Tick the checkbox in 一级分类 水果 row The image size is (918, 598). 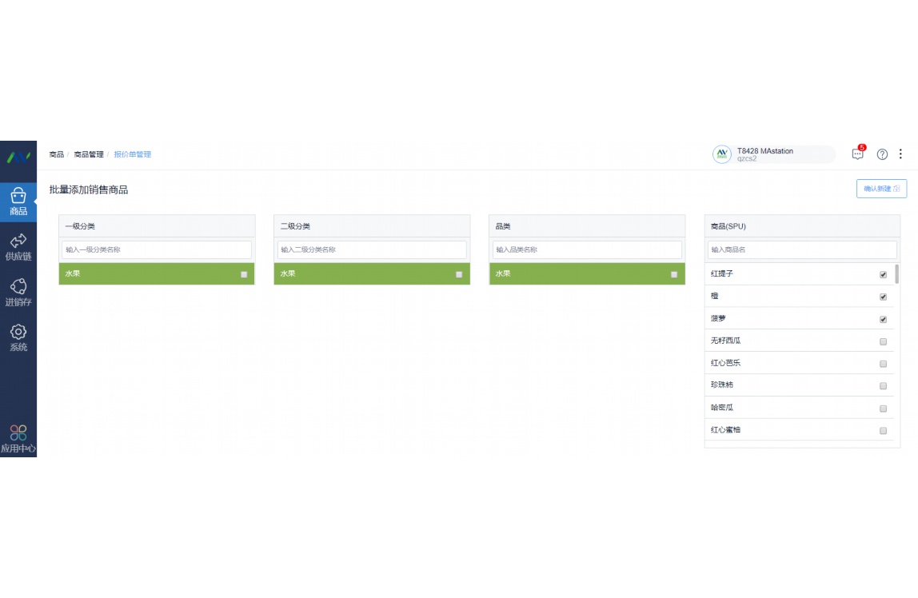click(x=244, y=274)
